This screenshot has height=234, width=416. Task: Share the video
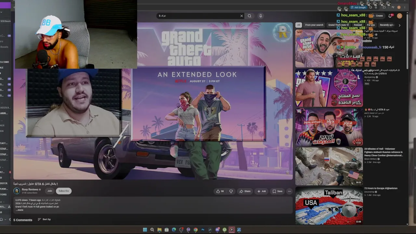245,191
